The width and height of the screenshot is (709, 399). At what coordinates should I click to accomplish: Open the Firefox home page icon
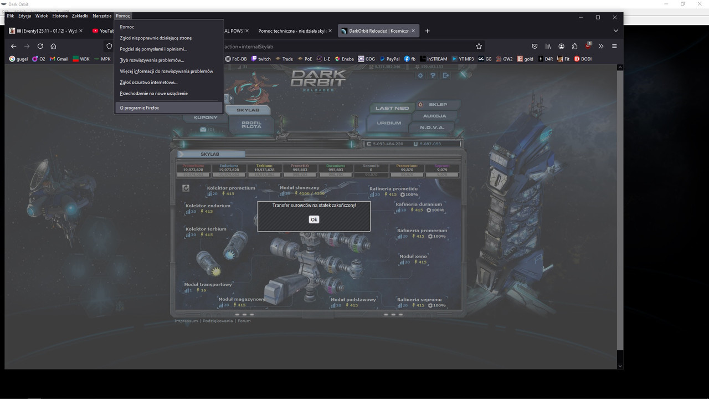click(53, 47)
